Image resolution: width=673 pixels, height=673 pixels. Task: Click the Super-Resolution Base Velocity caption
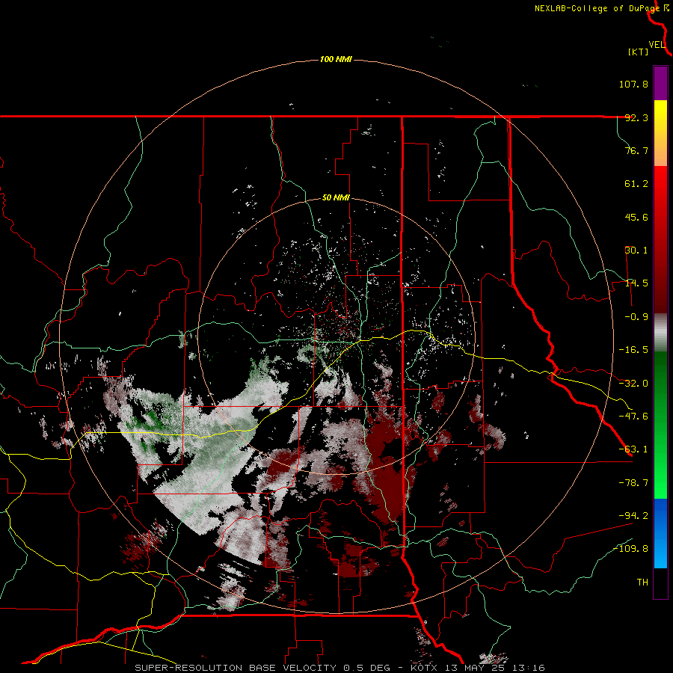click(339, 668)
